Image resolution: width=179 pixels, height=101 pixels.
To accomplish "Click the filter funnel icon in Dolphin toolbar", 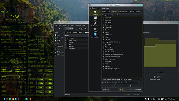I will click(79, 29).
